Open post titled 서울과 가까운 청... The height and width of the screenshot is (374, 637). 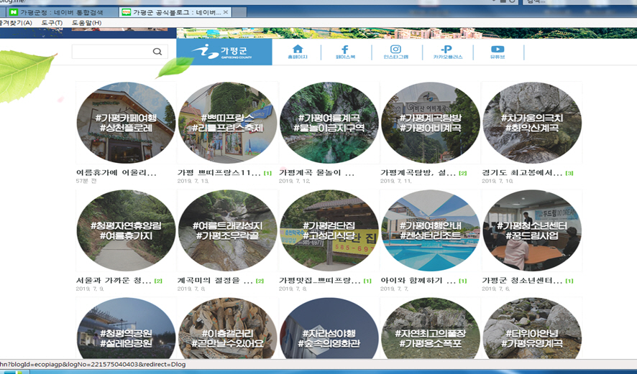click(x=114, y=280)
